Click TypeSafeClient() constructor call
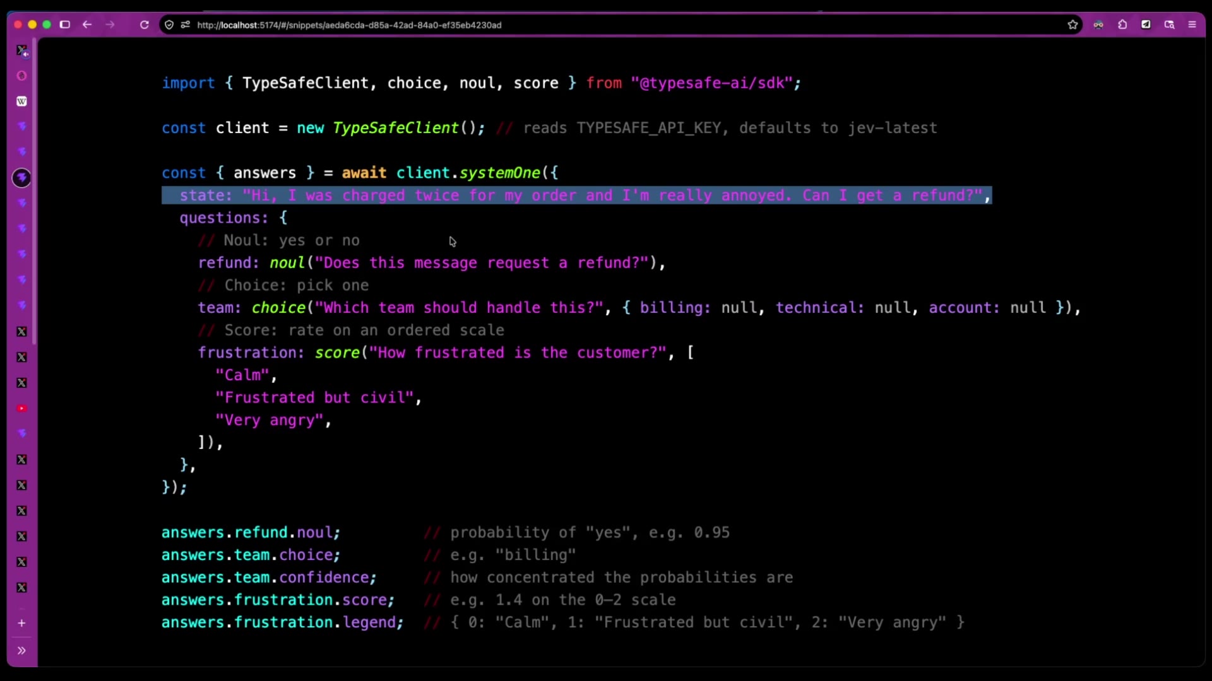The image size is (1212, 681). [404, 128]
